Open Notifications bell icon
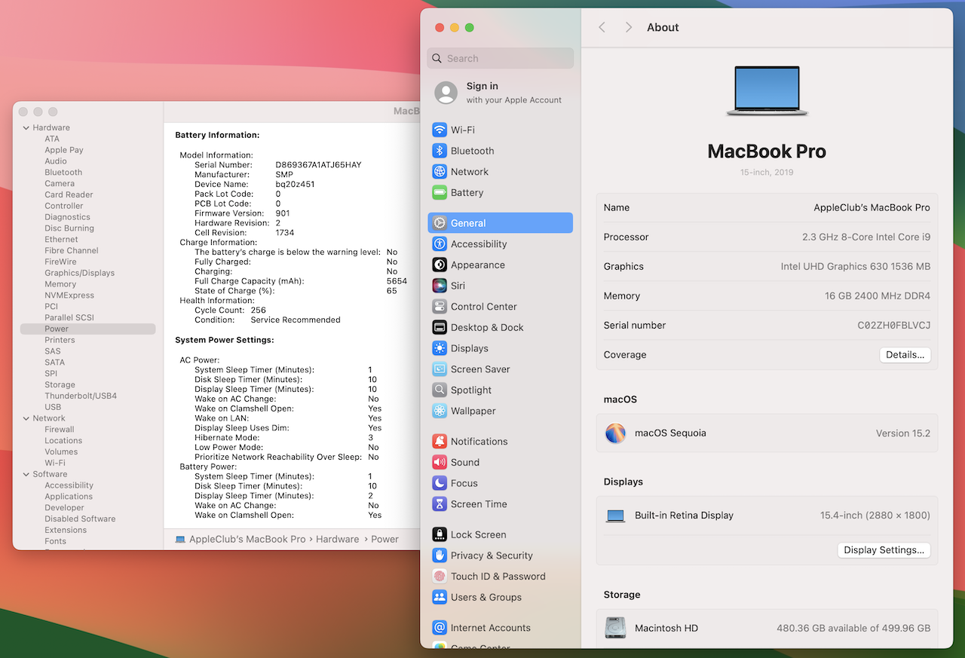Image resolution: width=965 pixels, height=658 pixels. pyautogui.click(x=440, y=442)
